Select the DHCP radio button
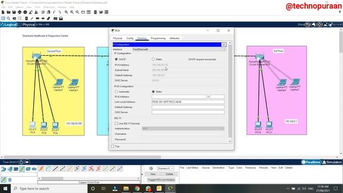The image size is (343, 193). 116,60
